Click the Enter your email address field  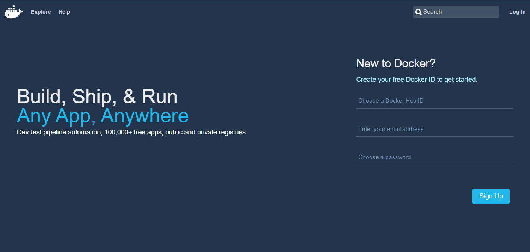tap(435, 129)
